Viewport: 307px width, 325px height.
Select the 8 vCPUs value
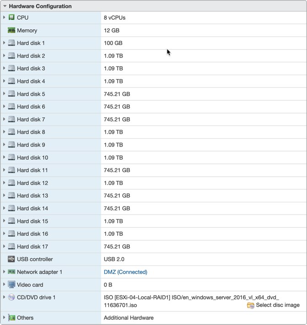[x=114, y=17]
